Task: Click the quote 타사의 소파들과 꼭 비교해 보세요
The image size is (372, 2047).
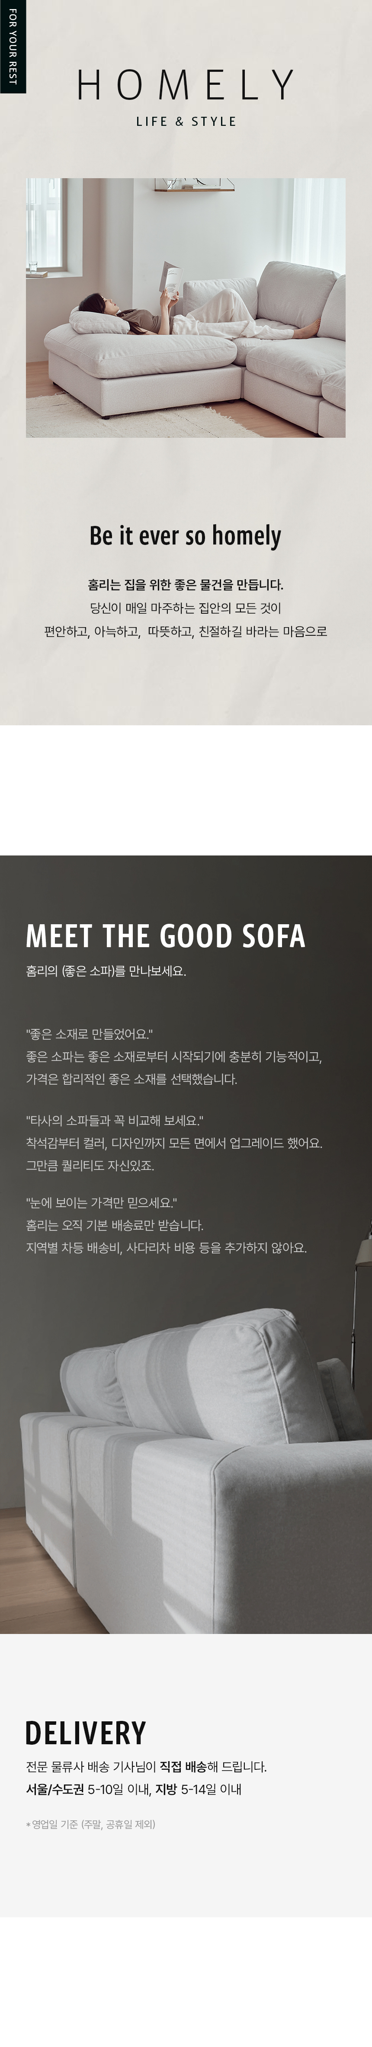Action: (115, 1121)
